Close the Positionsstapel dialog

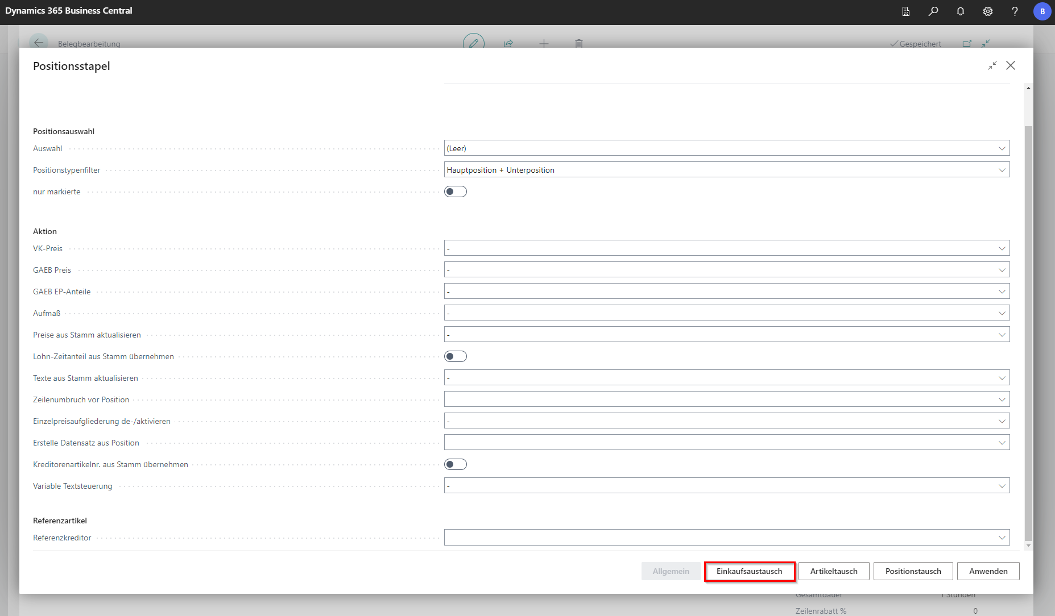click(1011, 66)
